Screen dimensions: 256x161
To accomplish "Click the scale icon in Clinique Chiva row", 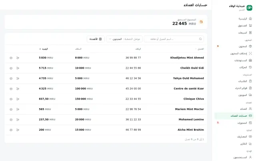I will (11, 99).
